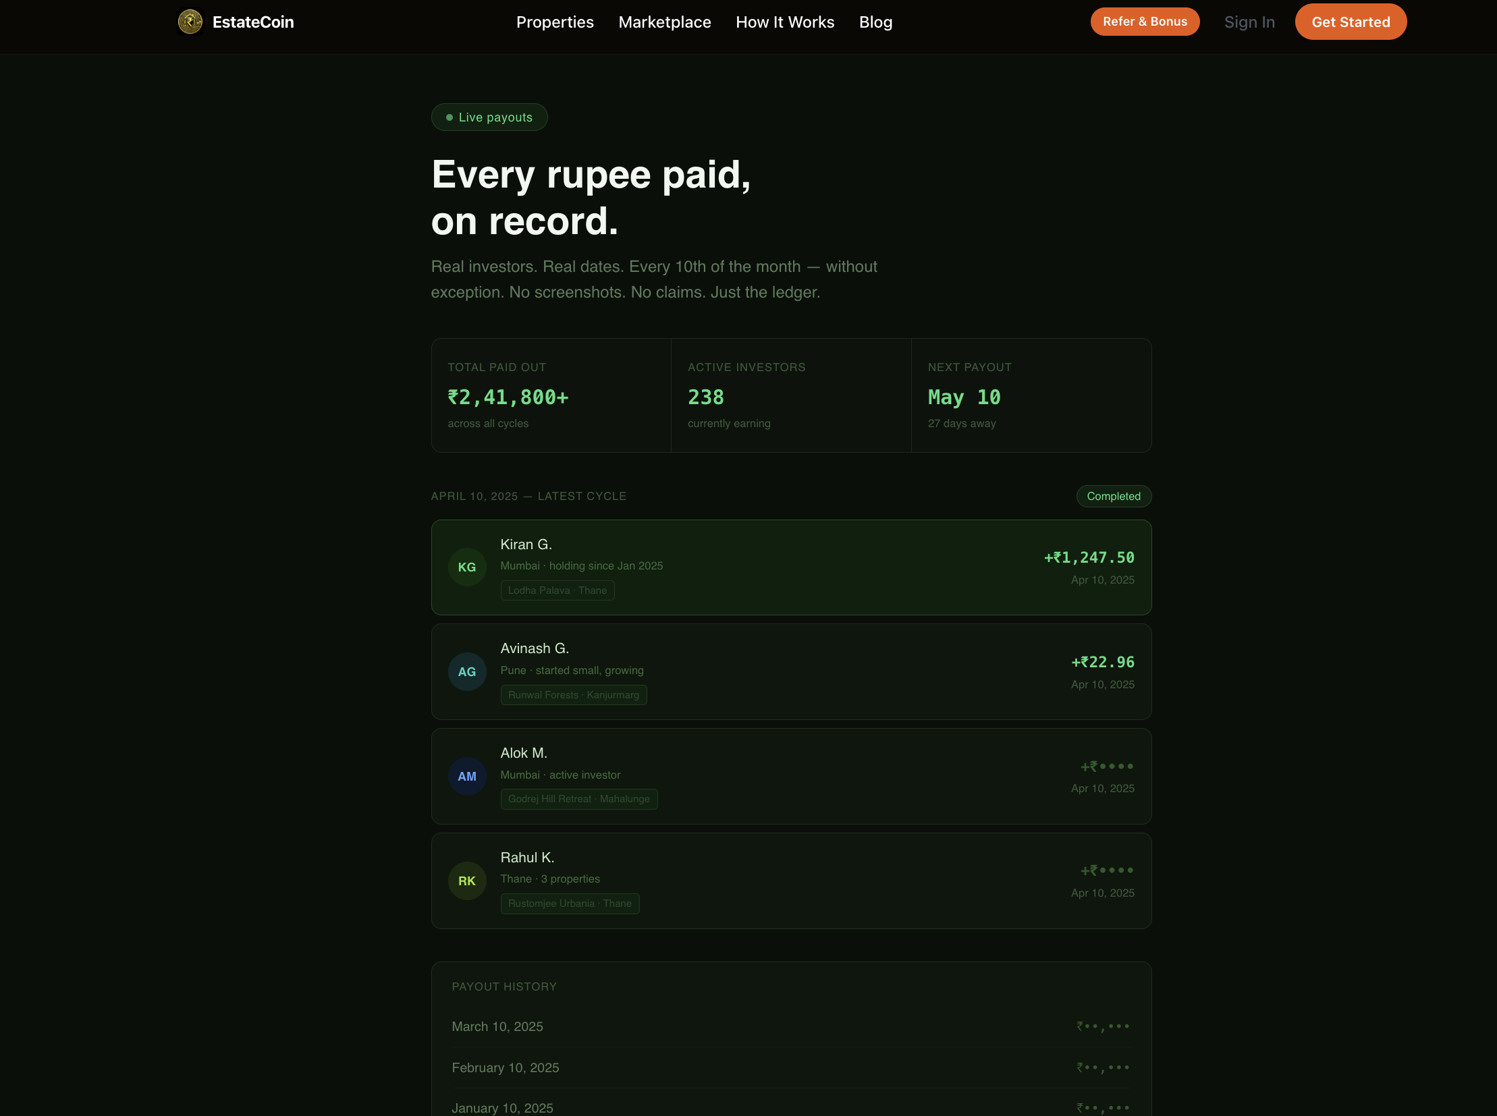
Task: Click 'Mumbai · holding since Jan 2025' text
Action: tap(581, 566)
